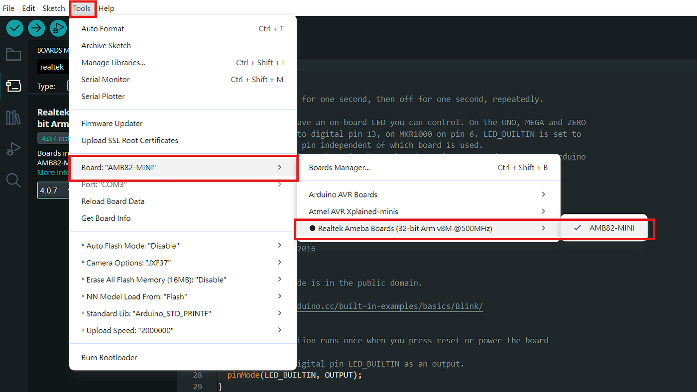Open Boards Manager... from the submenu
The width and height of the screenshot is (697, 392).
pos(429,168)
